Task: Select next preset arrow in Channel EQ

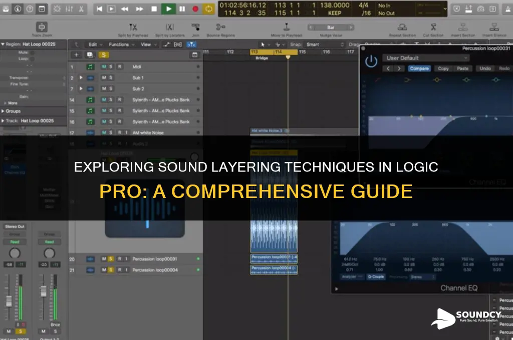Action: tap(399, 68)
